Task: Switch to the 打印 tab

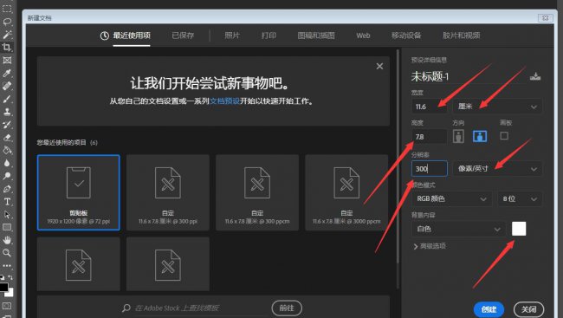Action: tap(269, 36)
